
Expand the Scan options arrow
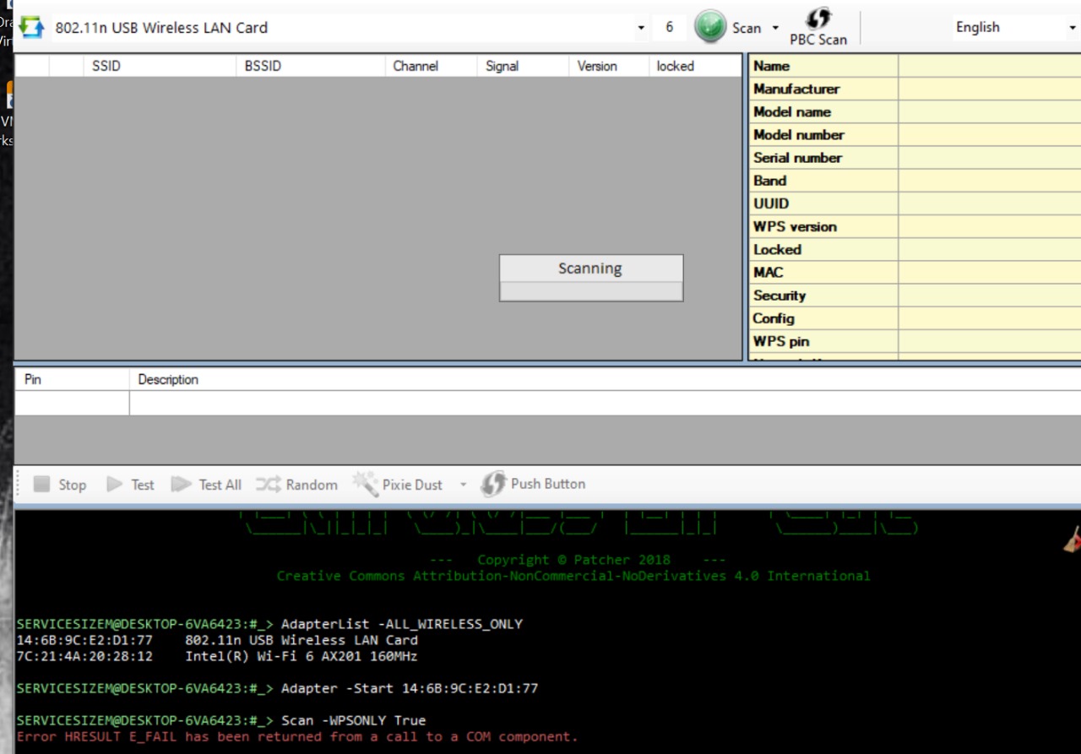[775, 28]
